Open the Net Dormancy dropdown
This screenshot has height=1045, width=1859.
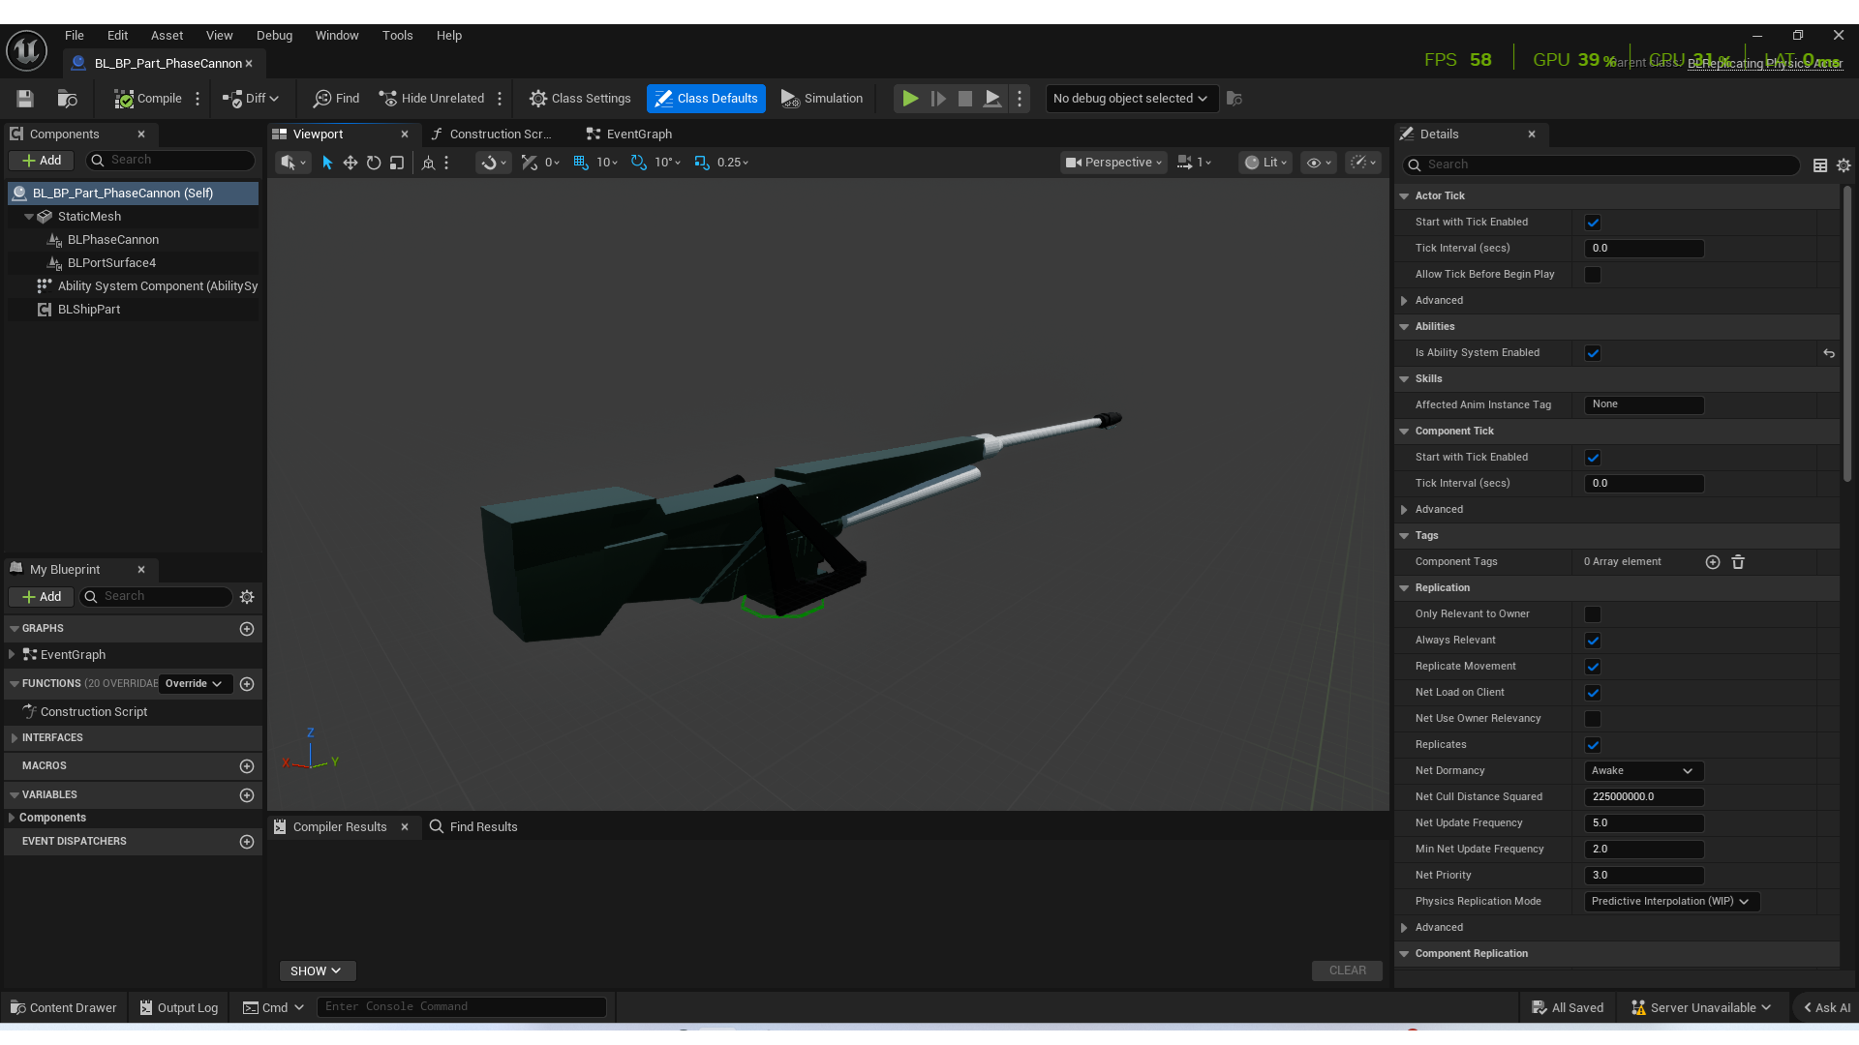1643,771
